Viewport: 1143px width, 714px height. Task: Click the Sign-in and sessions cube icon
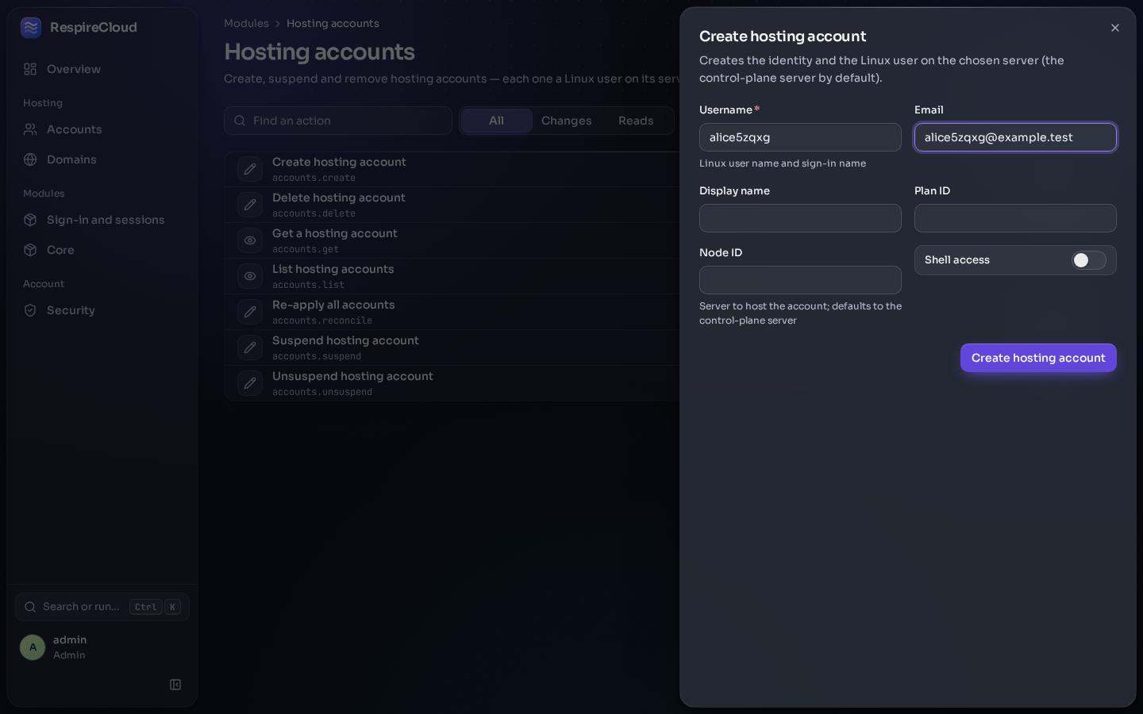point(30,220)
